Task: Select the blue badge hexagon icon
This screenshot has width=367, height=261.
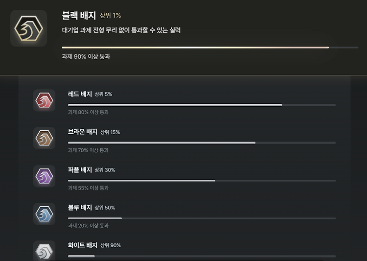Action: coord(44,214)
